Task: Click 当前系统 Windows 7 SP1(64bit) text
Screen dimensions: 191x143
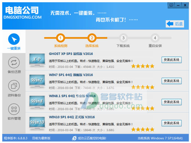Action: click(x=160, y=138)
